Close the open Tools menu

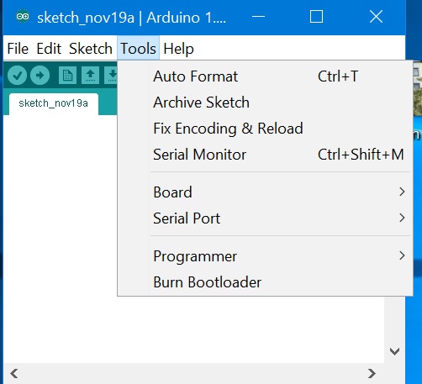pyautogui.click(x=138, y=48)
